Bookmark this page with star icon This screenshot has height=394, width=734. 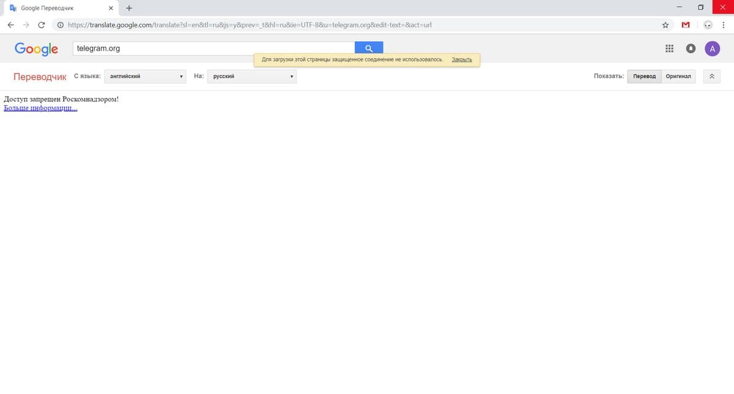click(x=665, y=25)
